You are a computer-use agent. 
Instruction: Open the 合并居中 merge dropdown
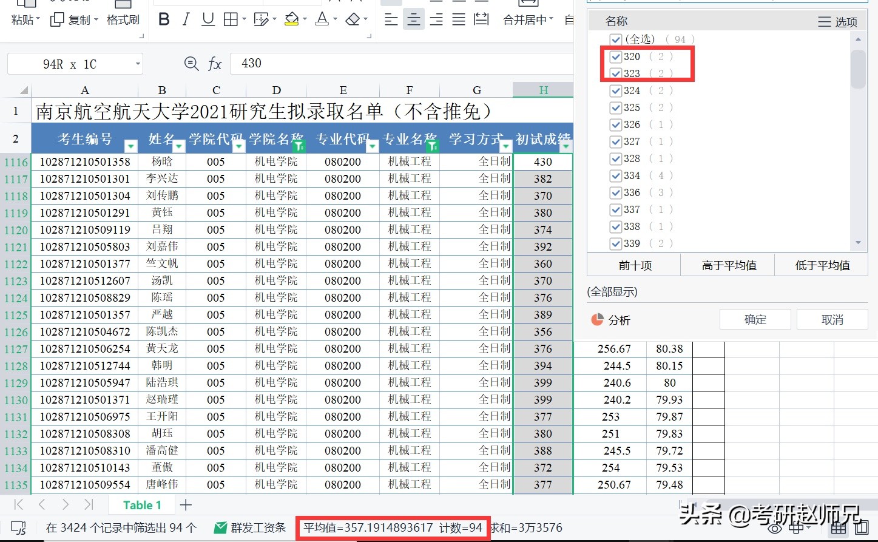(x=550, y=19)
